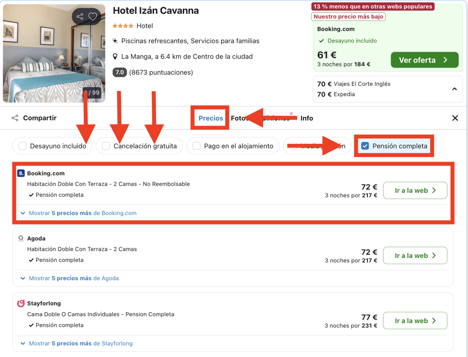Switch to the Precios tab

pos(211,118)
